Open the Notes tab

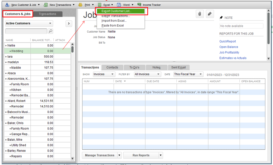156,67
